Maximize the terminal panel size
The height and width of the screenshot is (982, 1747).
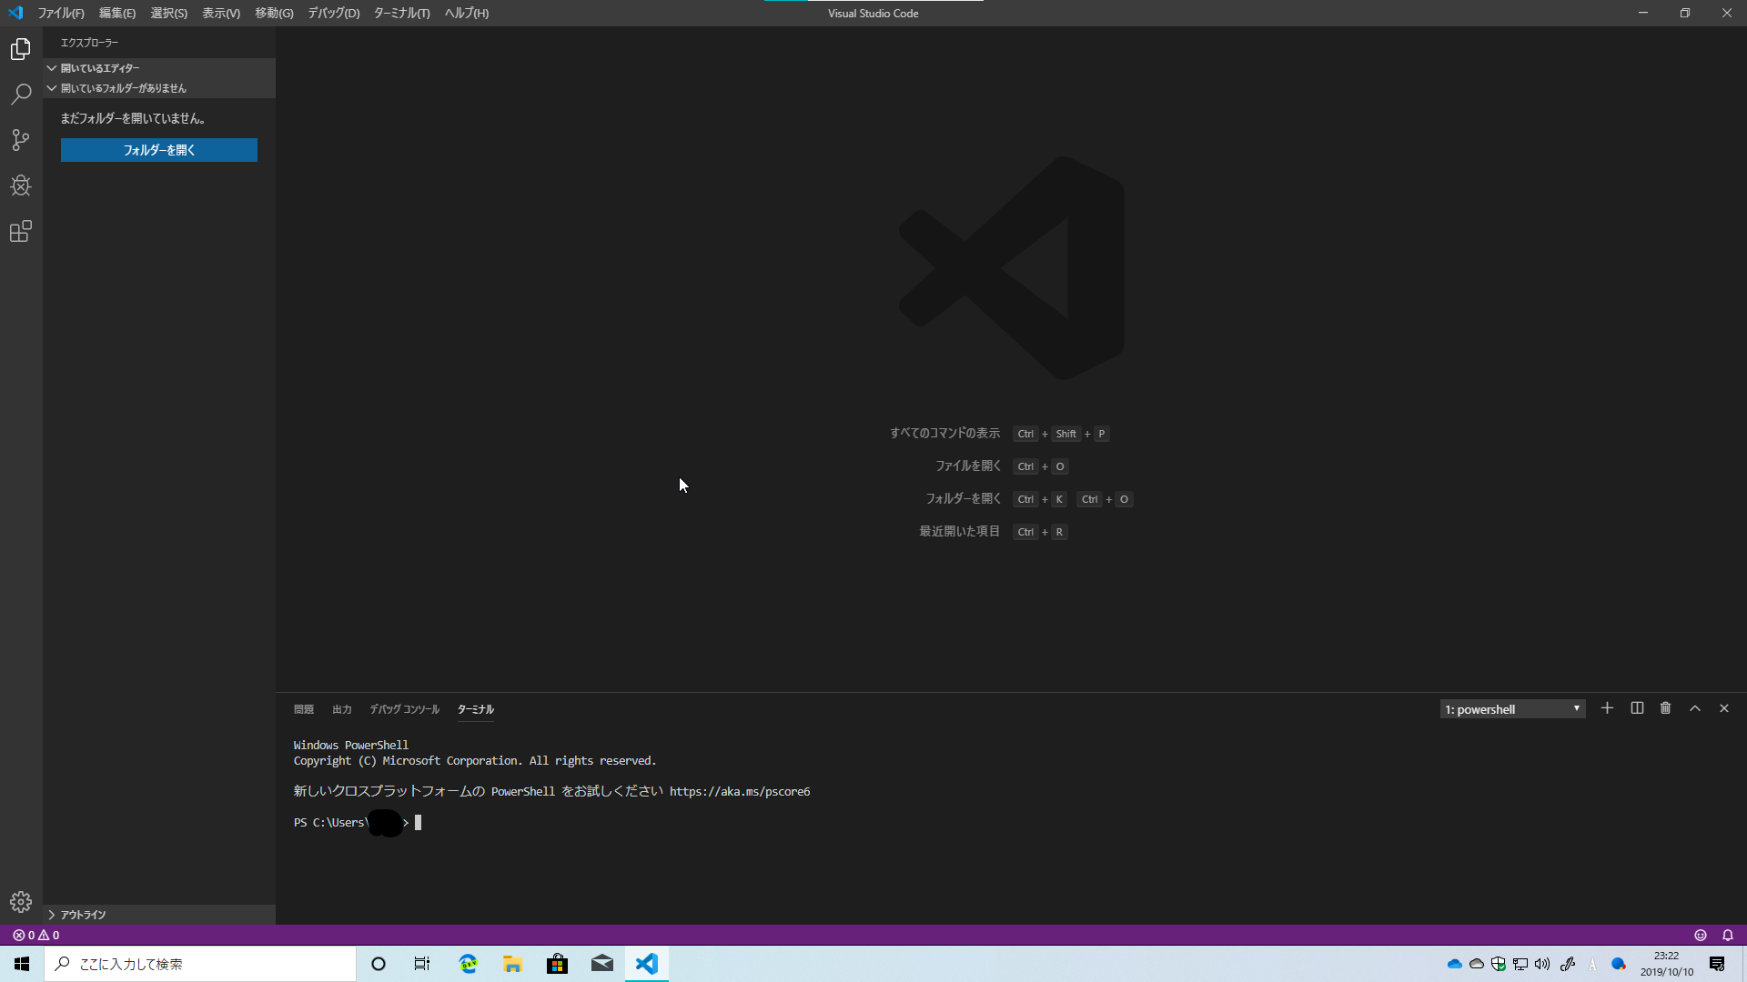1695,708
